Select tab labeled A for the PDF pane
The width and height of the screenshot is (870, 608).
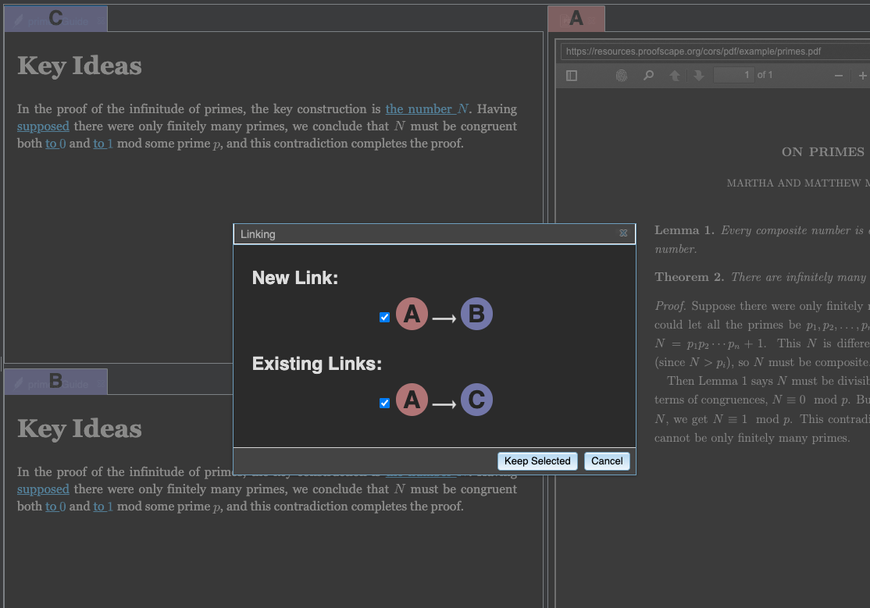click(x=576, y=19)
